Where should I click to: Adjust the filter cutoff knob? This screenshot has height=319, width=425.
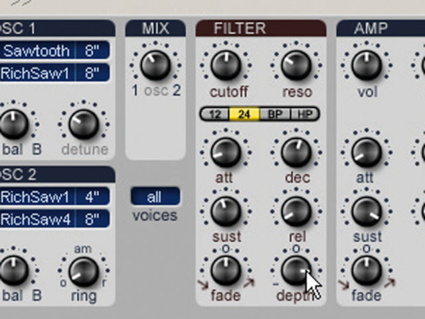click(x=226, y=65)
